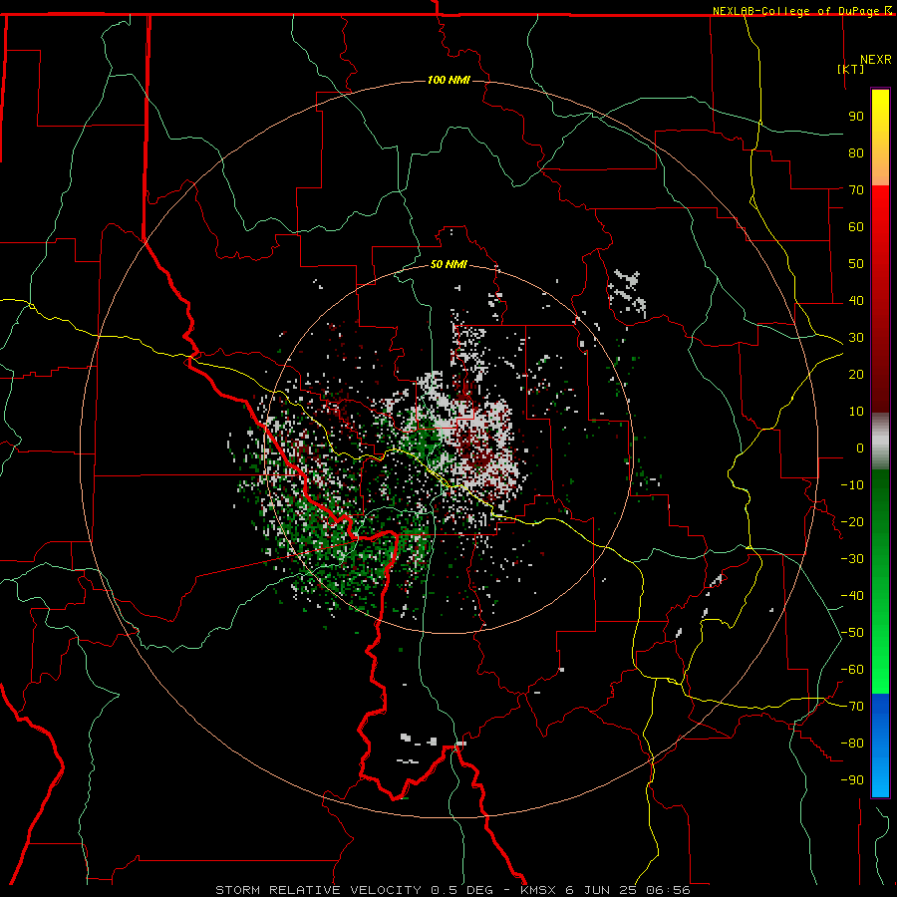Image resolution: width=897 pixels, height=897 pixels.
Task: Click the -40 scale value
Action: point(852,596)
